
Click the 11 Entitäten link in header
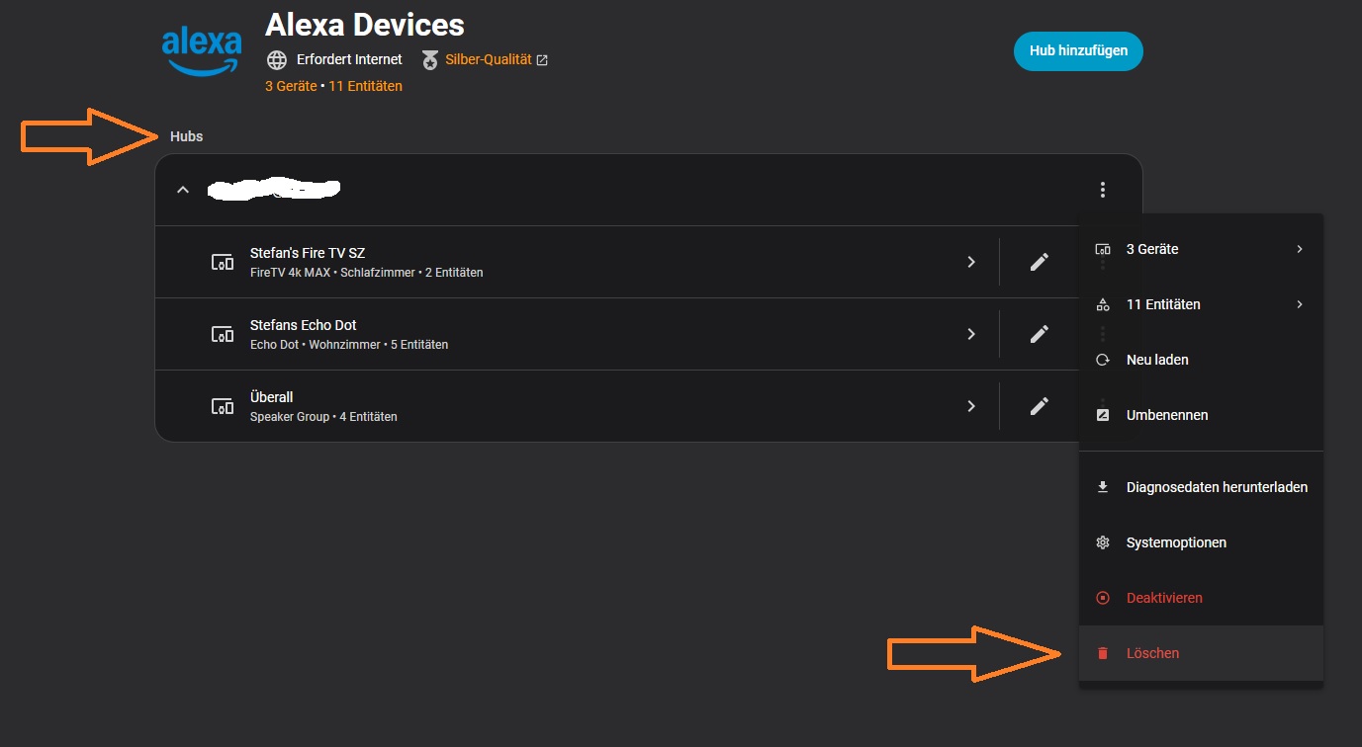(365, 86)
